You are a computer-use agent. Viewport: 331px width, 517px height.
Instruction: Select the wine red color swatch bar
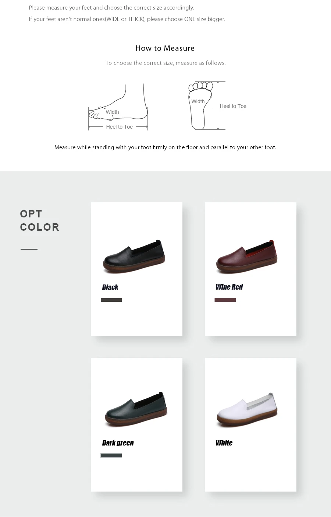[225, 300]
